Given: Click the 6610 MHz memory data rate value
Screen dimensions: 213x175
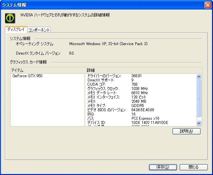Looking at the screenshot, I should (139, 93).
